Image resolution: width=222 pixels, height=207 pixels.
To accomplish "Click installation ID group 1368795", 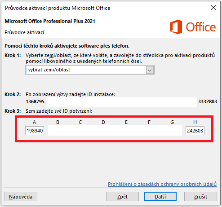I will [35, 101].
